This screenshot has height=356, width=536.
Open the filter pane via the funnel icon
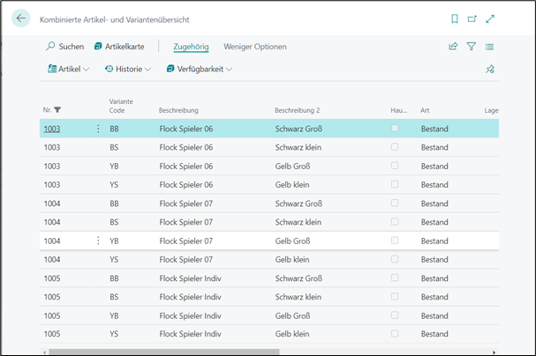(x=472, y=47)
